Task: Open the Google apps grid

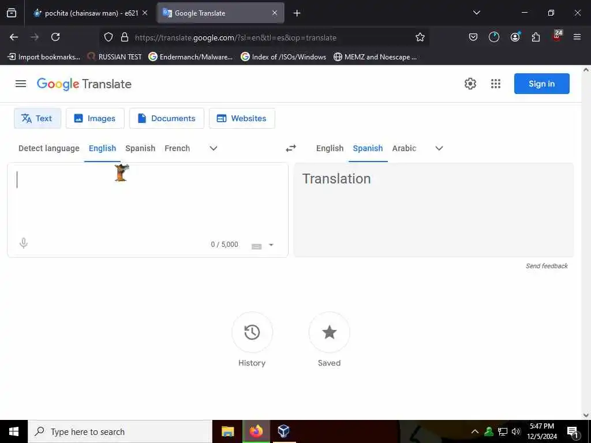Action: click(x=496, y=84)
